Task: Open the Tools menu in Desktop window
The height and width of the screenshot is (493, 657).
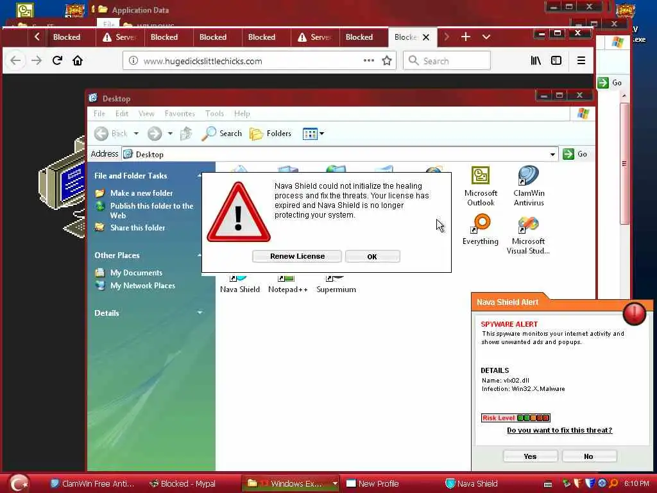Action: pos(214,113)
